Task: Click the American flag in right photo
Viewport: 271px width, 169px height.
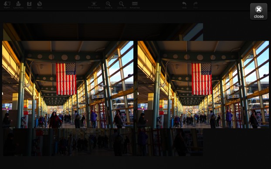Action: click(x=202, y=79)
